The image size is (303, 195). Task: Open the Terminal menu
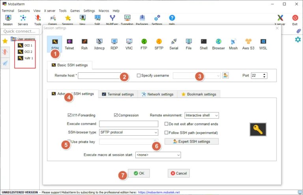click(8, 11)
